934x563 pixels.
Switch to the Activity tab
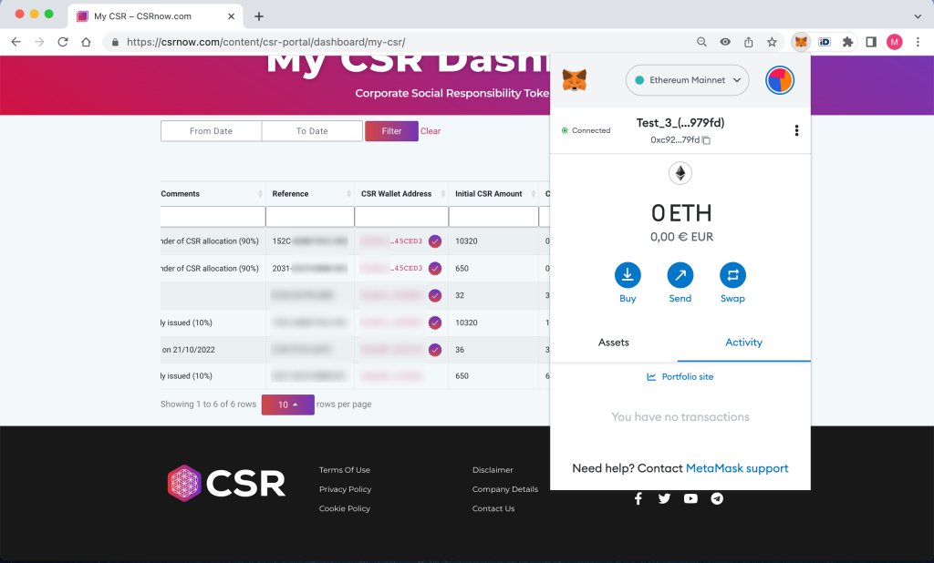click(743, 343)
